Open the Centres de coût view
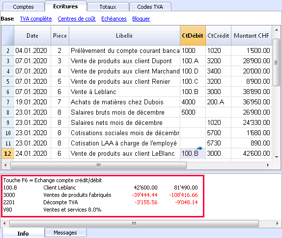This screenshot has width=282, height=238. (77, 19)
